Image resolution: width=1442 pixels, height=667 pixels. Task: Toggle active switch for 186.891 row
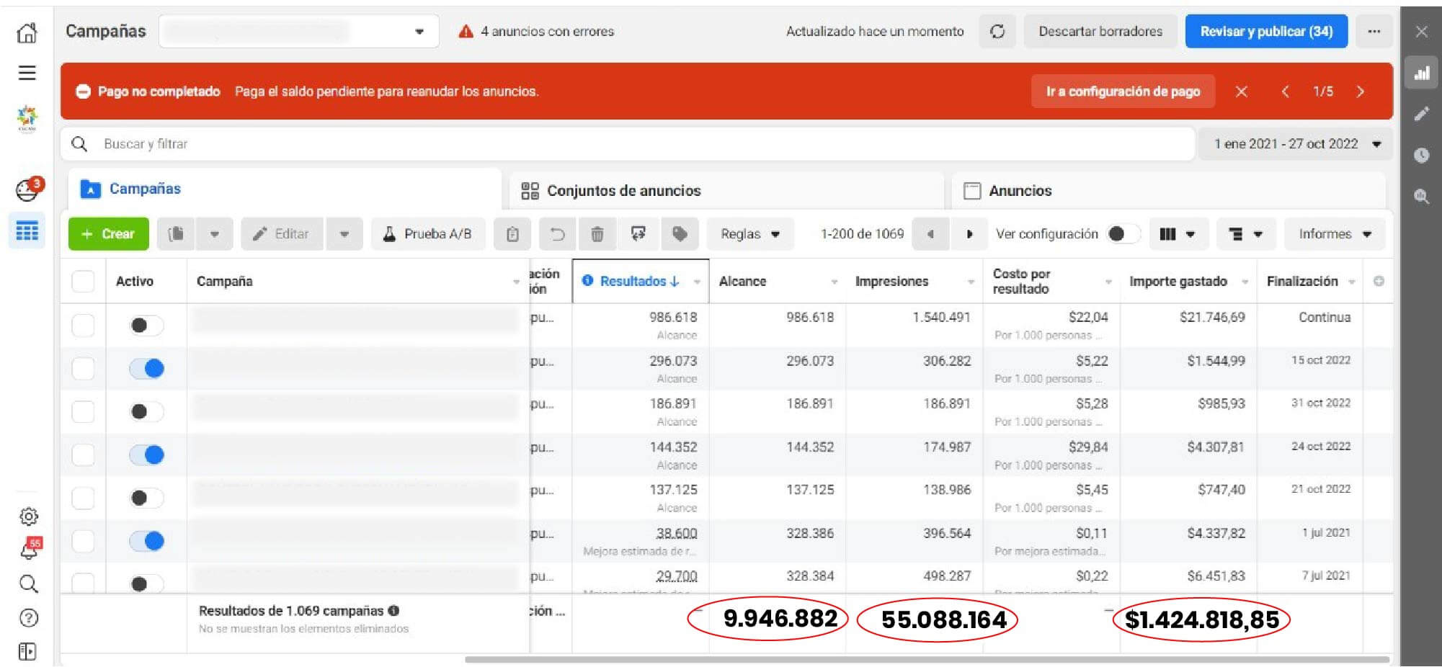[x=146, y=411]
